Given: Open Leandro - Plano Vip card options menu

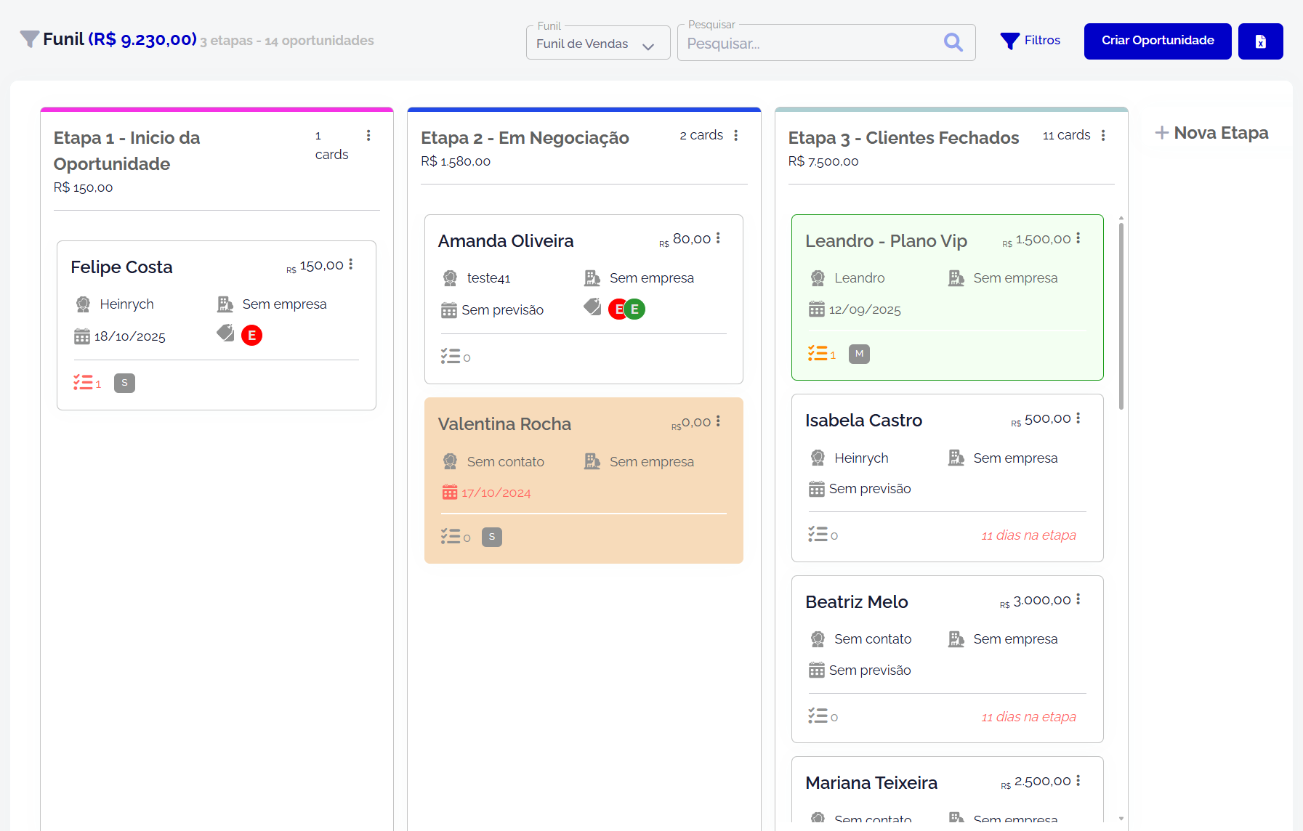Looking at the screenshot, I should point(1078,238).
